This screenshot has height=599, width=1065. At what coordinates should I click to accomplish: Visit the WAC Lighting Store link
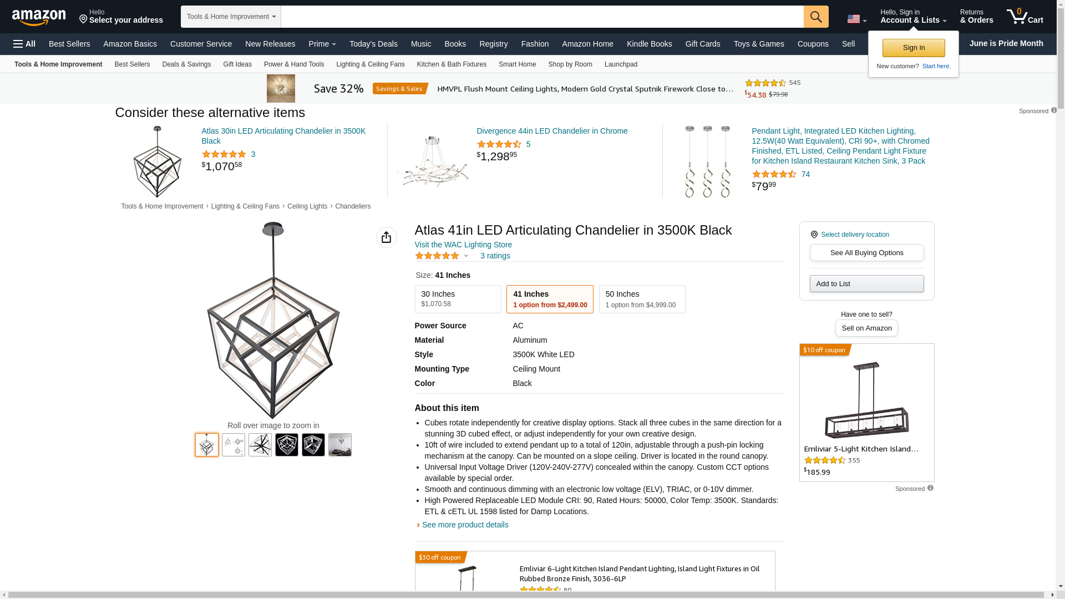(x=463, y=245)
